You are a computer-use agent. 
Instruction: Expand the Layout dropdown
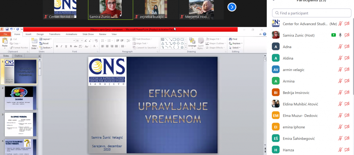pyautogui.click(x=45, y=39)
